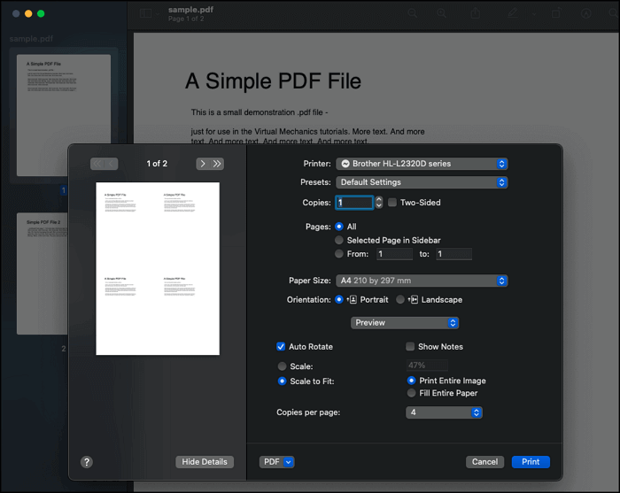The width and height of the screenshot is (620, 493).
Task: Go to next page in print preview
Action: 203,164
